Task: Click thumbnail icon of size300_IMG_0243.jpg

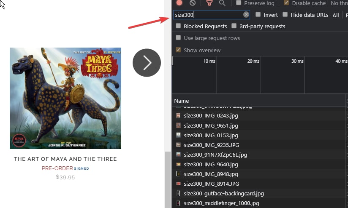Action: tap(178, 115)
